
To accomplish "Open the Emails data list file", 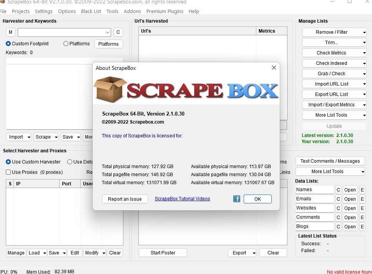I will pyautogui.click(x=350, y=199).
